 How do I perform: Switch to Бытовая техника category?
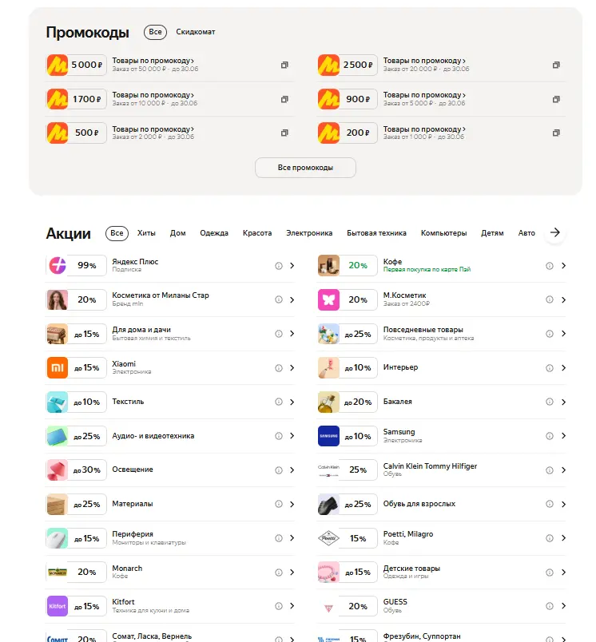(376, 233)
